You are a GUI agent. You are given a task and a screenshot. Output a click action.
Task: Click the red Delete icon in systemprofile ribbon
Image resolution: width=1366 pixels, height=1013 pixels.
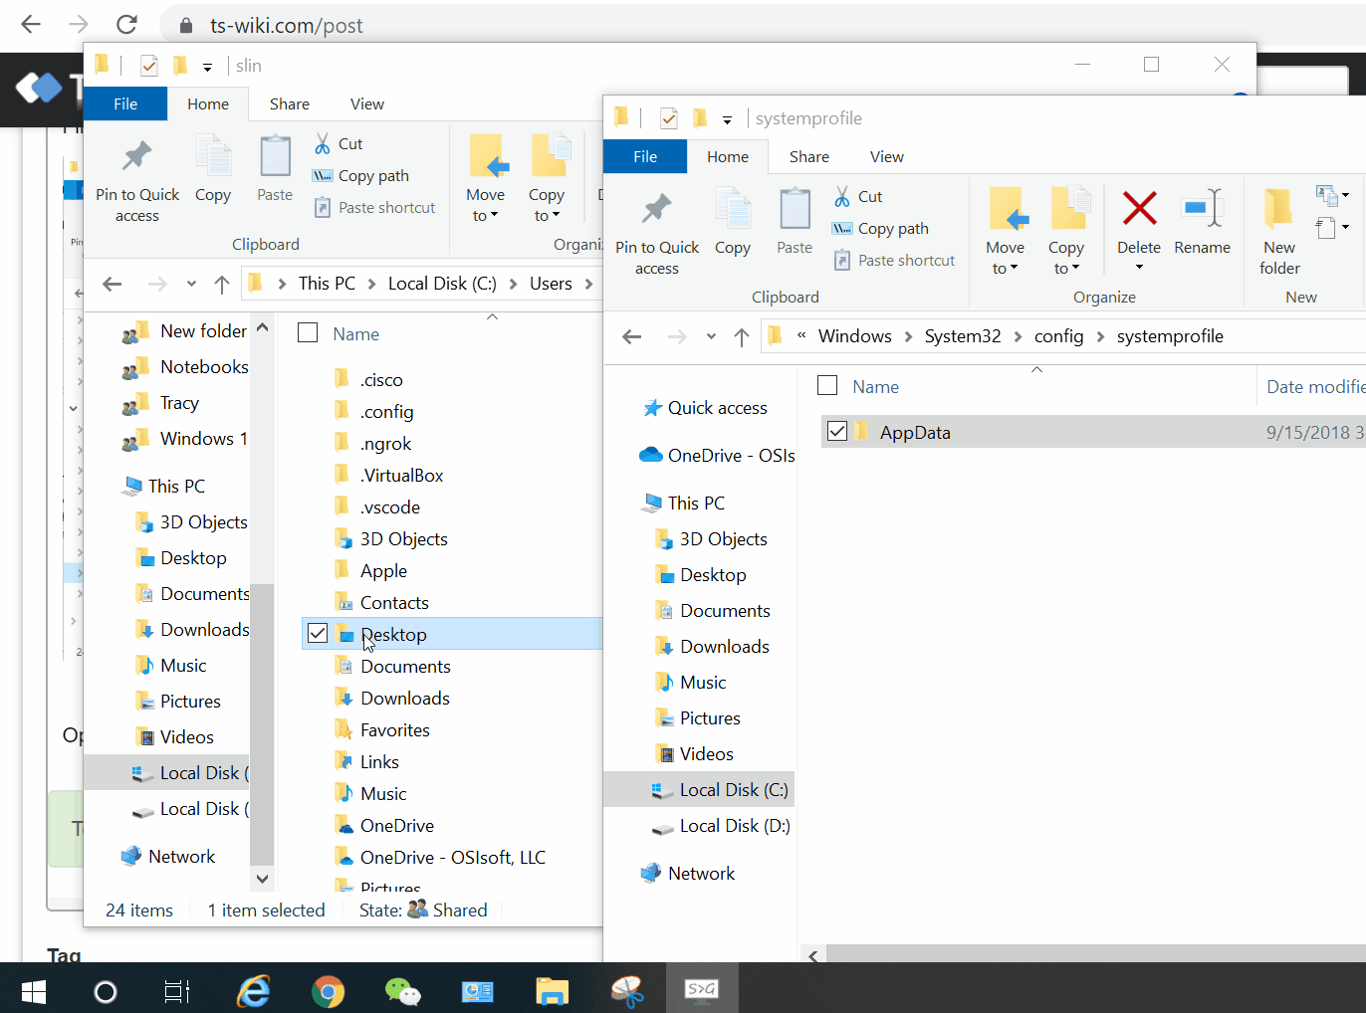click(x=1139, y=210)
